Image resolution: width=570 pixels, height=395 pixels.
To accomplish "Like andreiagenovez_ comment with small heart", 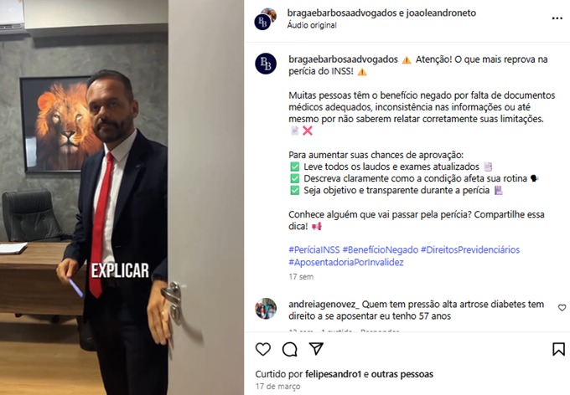I will tap(562, 308).
